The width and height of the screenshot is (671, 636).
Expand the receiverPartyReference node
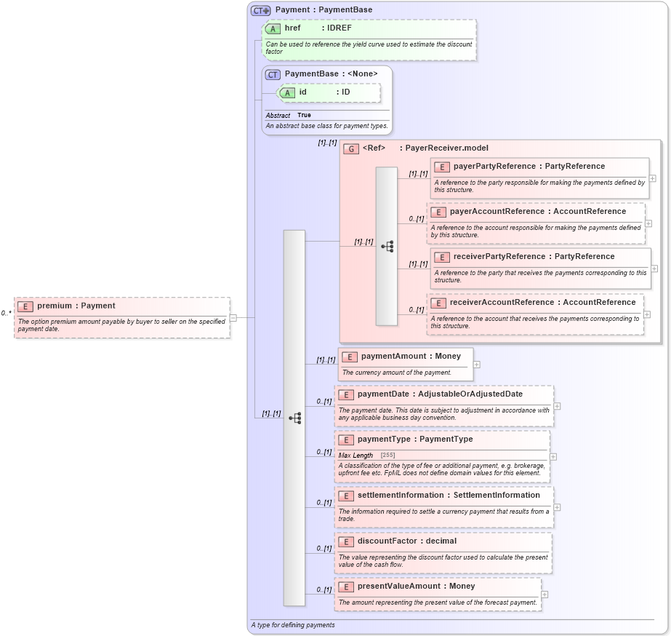tap(654, 269)
